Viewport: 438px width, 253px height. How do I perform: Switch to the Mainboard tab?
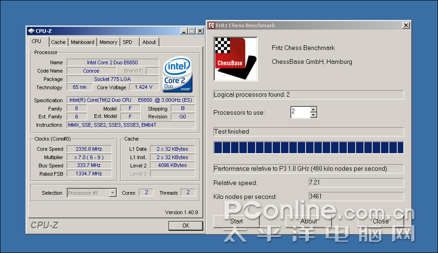coord(82,42)
